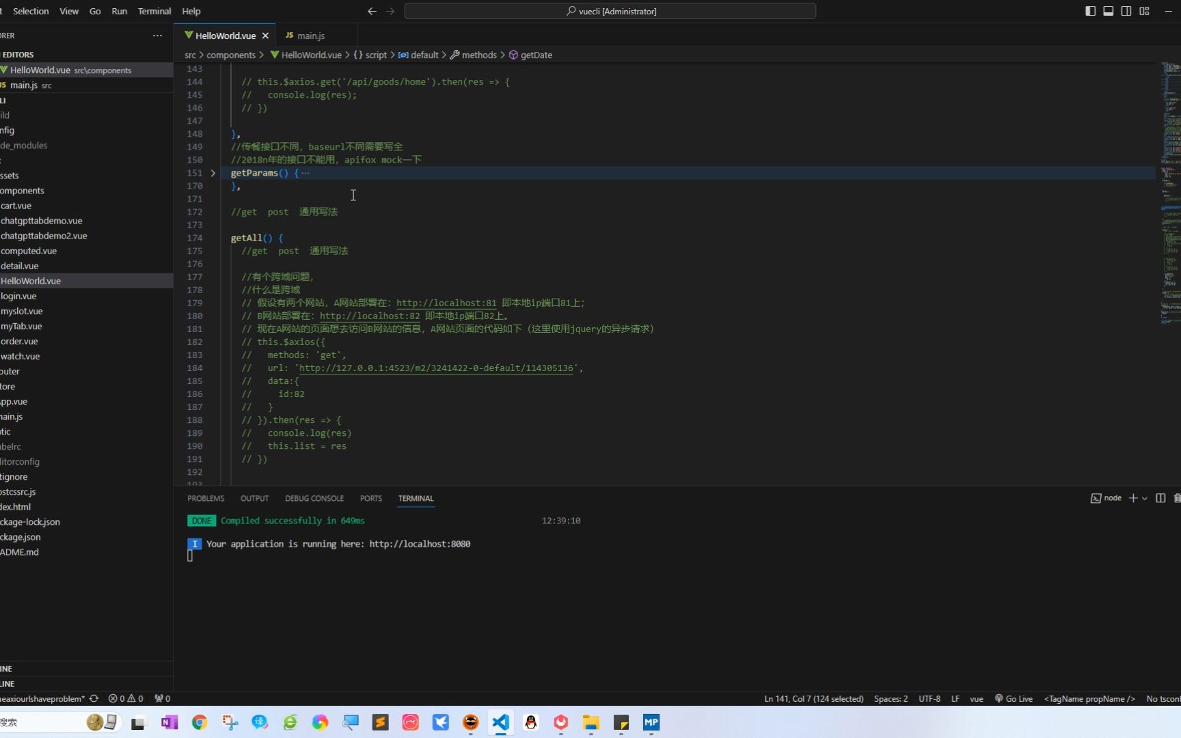Toggle the primary sidebar visibility icon
Image resolution: width=1181 pixels, height=738 pixels.
pos(1091,11)
